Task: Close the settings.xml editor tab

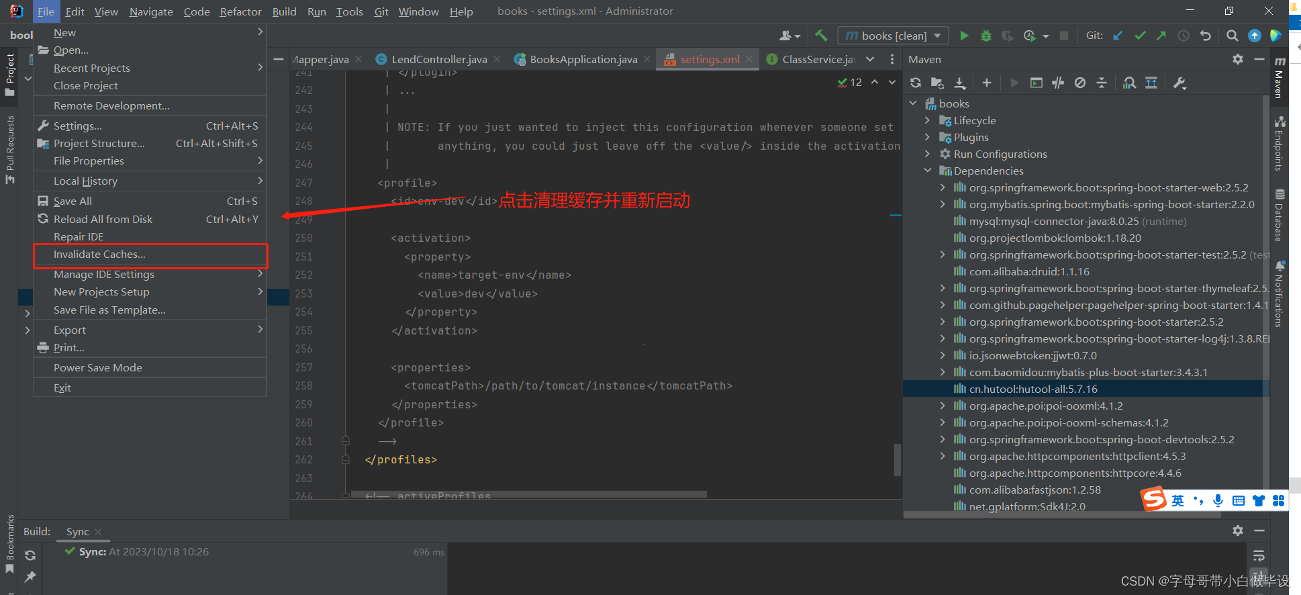Action: pyautogui.click(x=749, y=59)
